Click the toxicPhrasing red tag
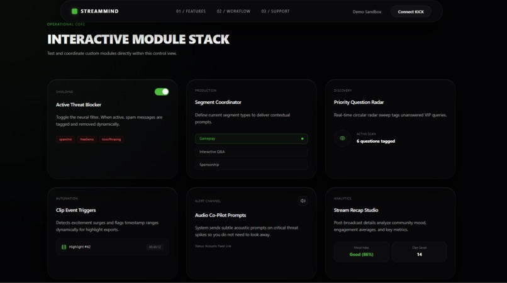 [x=111, y=140]
